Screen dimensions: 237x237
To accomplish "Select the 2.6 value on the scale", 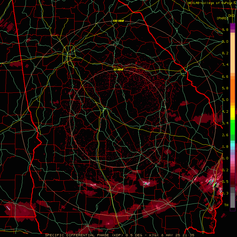I will coord(225,135).
